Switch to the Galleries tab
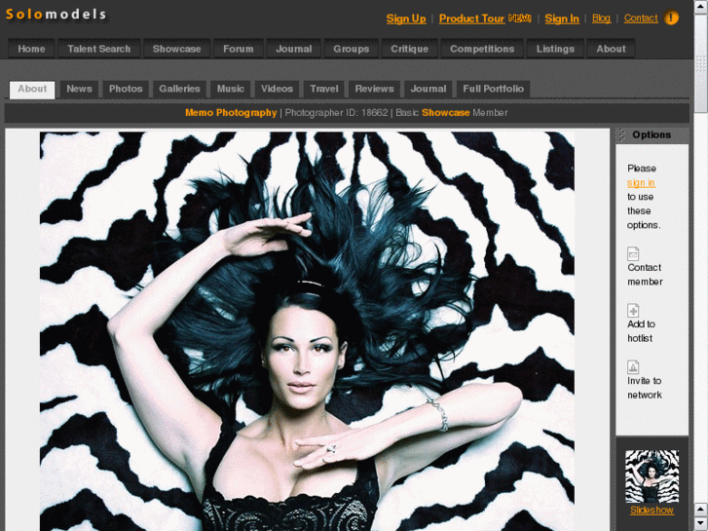 point(179,89)
